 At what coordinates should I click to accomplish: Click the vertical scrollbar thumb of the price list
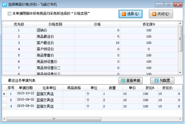tap(180, 39)
